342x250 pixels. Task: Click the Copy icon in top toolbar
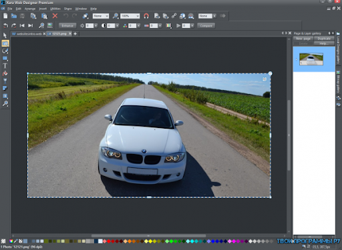click(33, 16)
